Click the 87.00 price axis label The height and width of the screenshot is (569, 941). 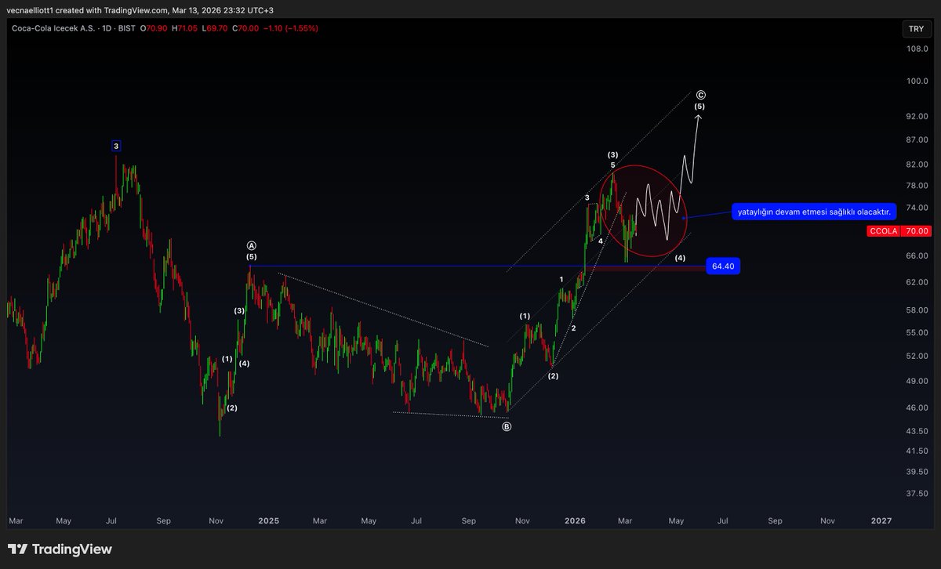pos(917,140)
